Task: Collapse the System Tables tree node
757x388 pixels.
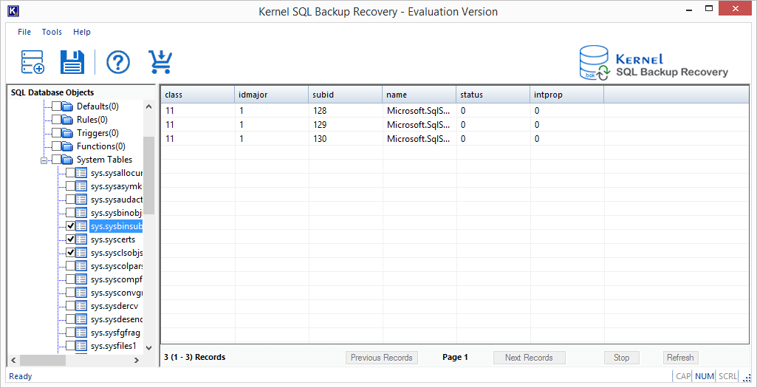Action: pos(44,160)
